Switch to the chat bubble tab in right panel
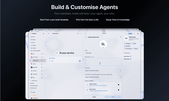 (x=126, y=34)
